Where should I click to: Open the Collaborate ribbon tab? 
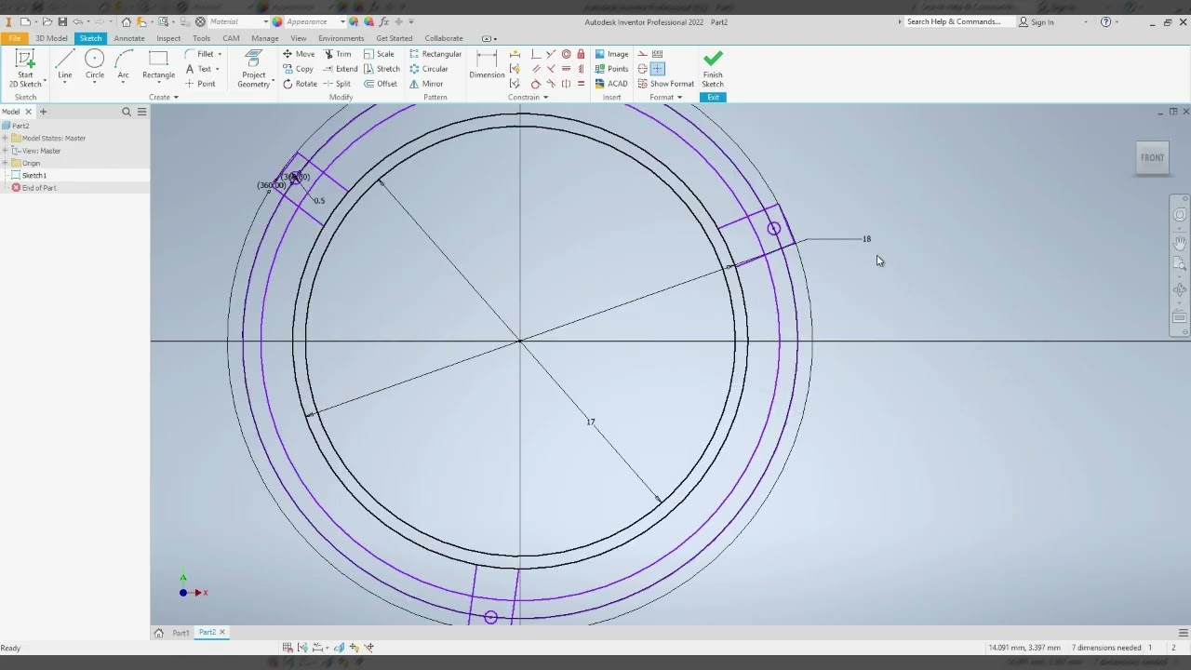click(x=443, y=38)
